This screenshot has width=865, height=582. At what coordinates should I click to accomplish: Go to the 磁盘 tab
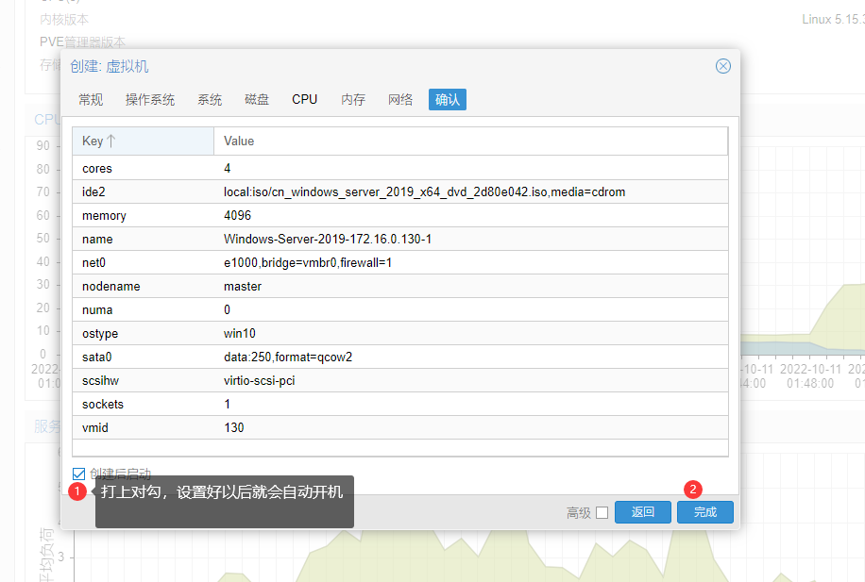click(x=257, y=100)
